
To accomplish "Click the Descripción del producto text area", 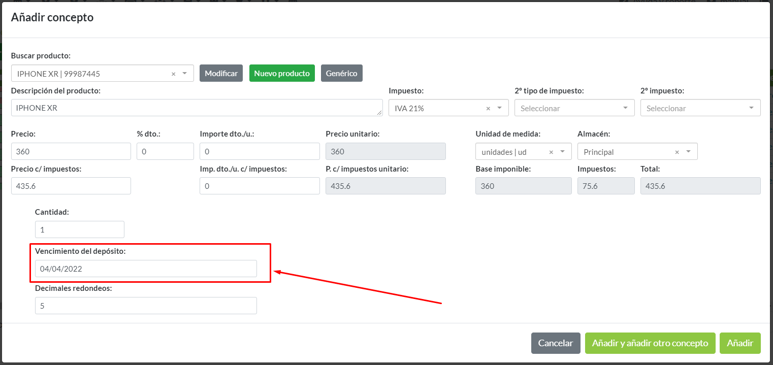I will (197, 108).
